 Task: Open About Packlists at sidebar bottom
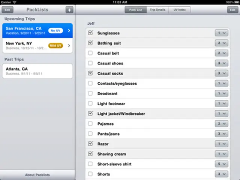[37, 175]
